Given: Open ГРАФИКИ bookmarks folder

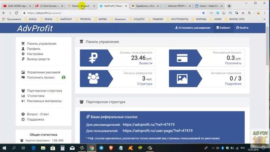Looking at the screenshot, I should pyautogui.click(x=156, y=19).
